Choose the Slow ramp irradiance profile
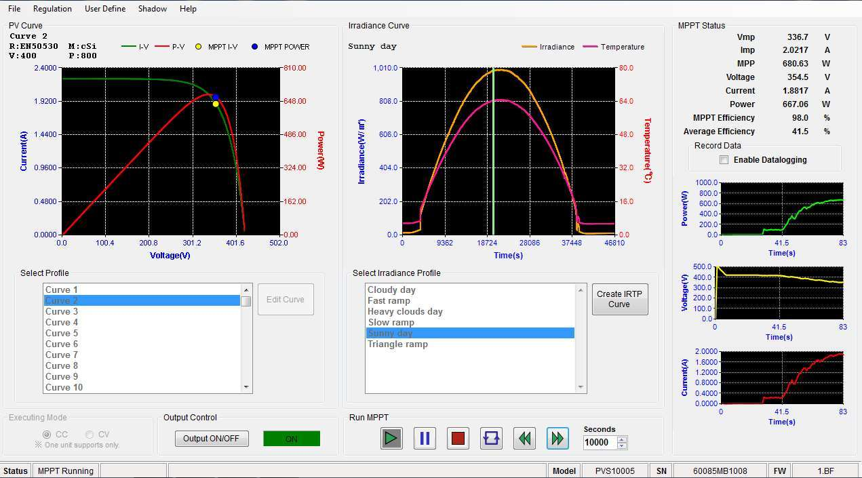This screenshot has width=862, height=478. click(x=470, y=323)
